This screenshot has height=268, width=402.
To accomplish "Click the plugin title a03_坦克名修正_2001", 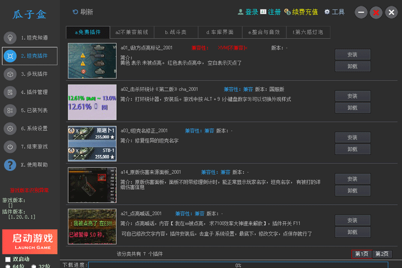I will click(x=144, y=131).
